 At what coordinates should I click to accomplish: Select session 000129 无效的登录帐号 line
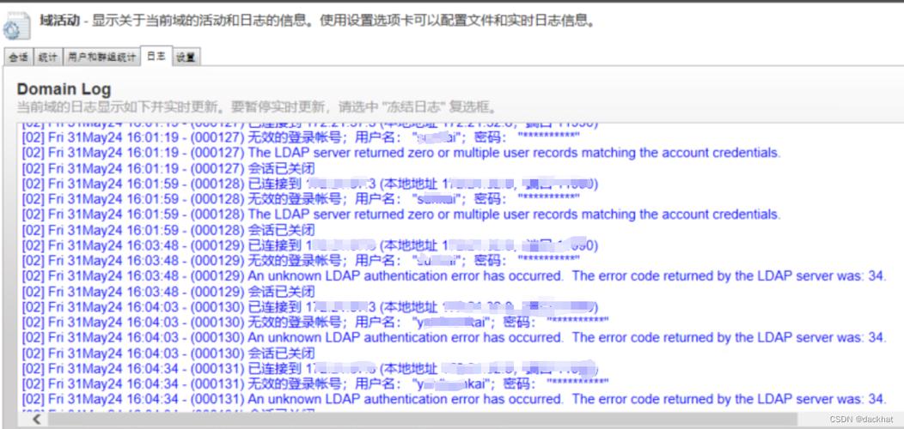[301, 261]
